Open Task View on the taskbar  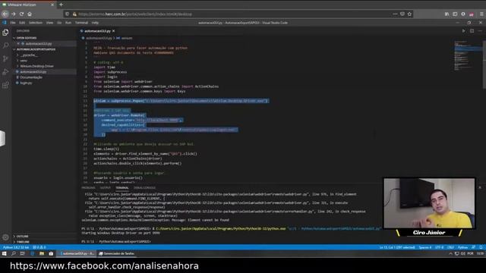[22, 253]
